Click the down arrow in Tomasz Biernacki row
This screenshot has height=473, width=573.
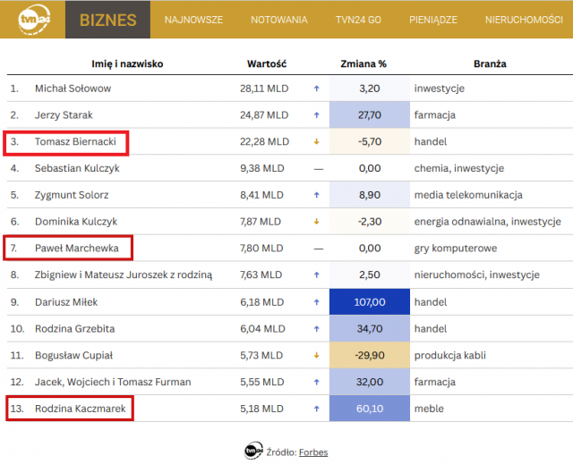[x=317, y=141]
